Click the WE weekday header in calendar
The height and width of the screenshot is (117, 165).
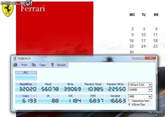click(x=156, y=15)
